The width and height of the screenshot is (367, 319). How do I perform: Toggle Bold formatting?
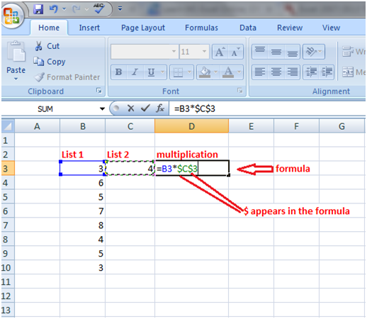tap(118, 72)
